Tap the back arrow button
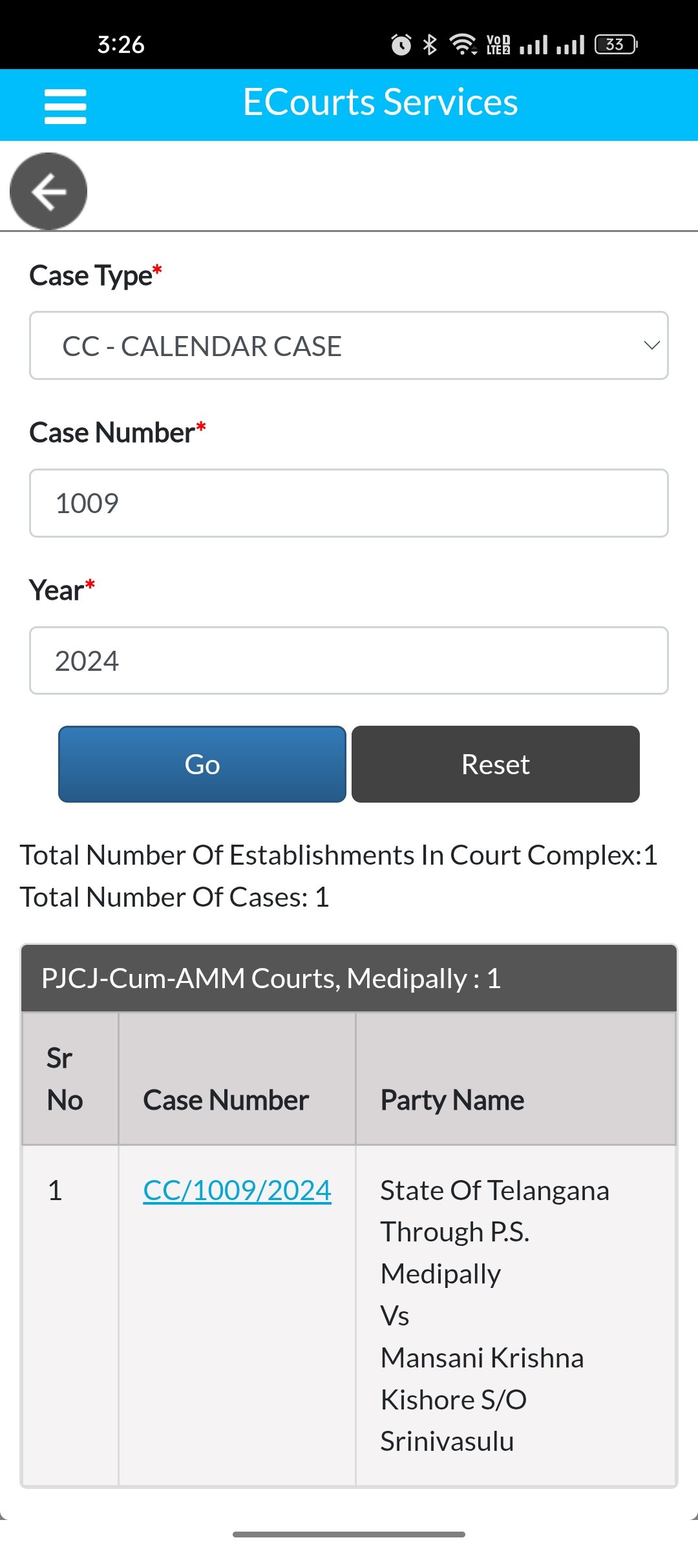Viewport: 698px width, 1551px height. click(48, 191)
